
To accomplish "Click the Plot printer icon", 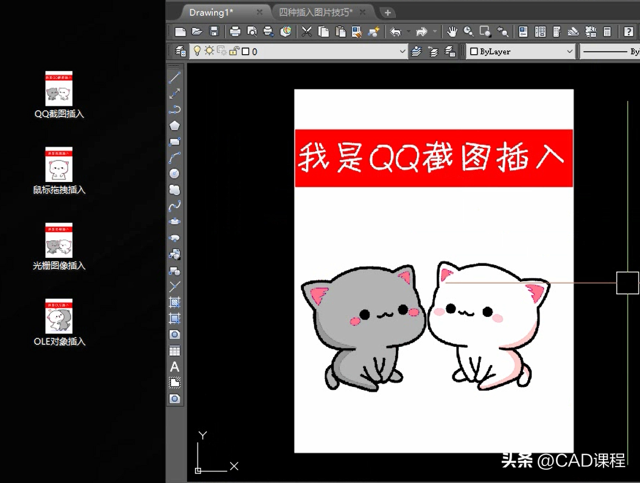I will coord(235,32).
